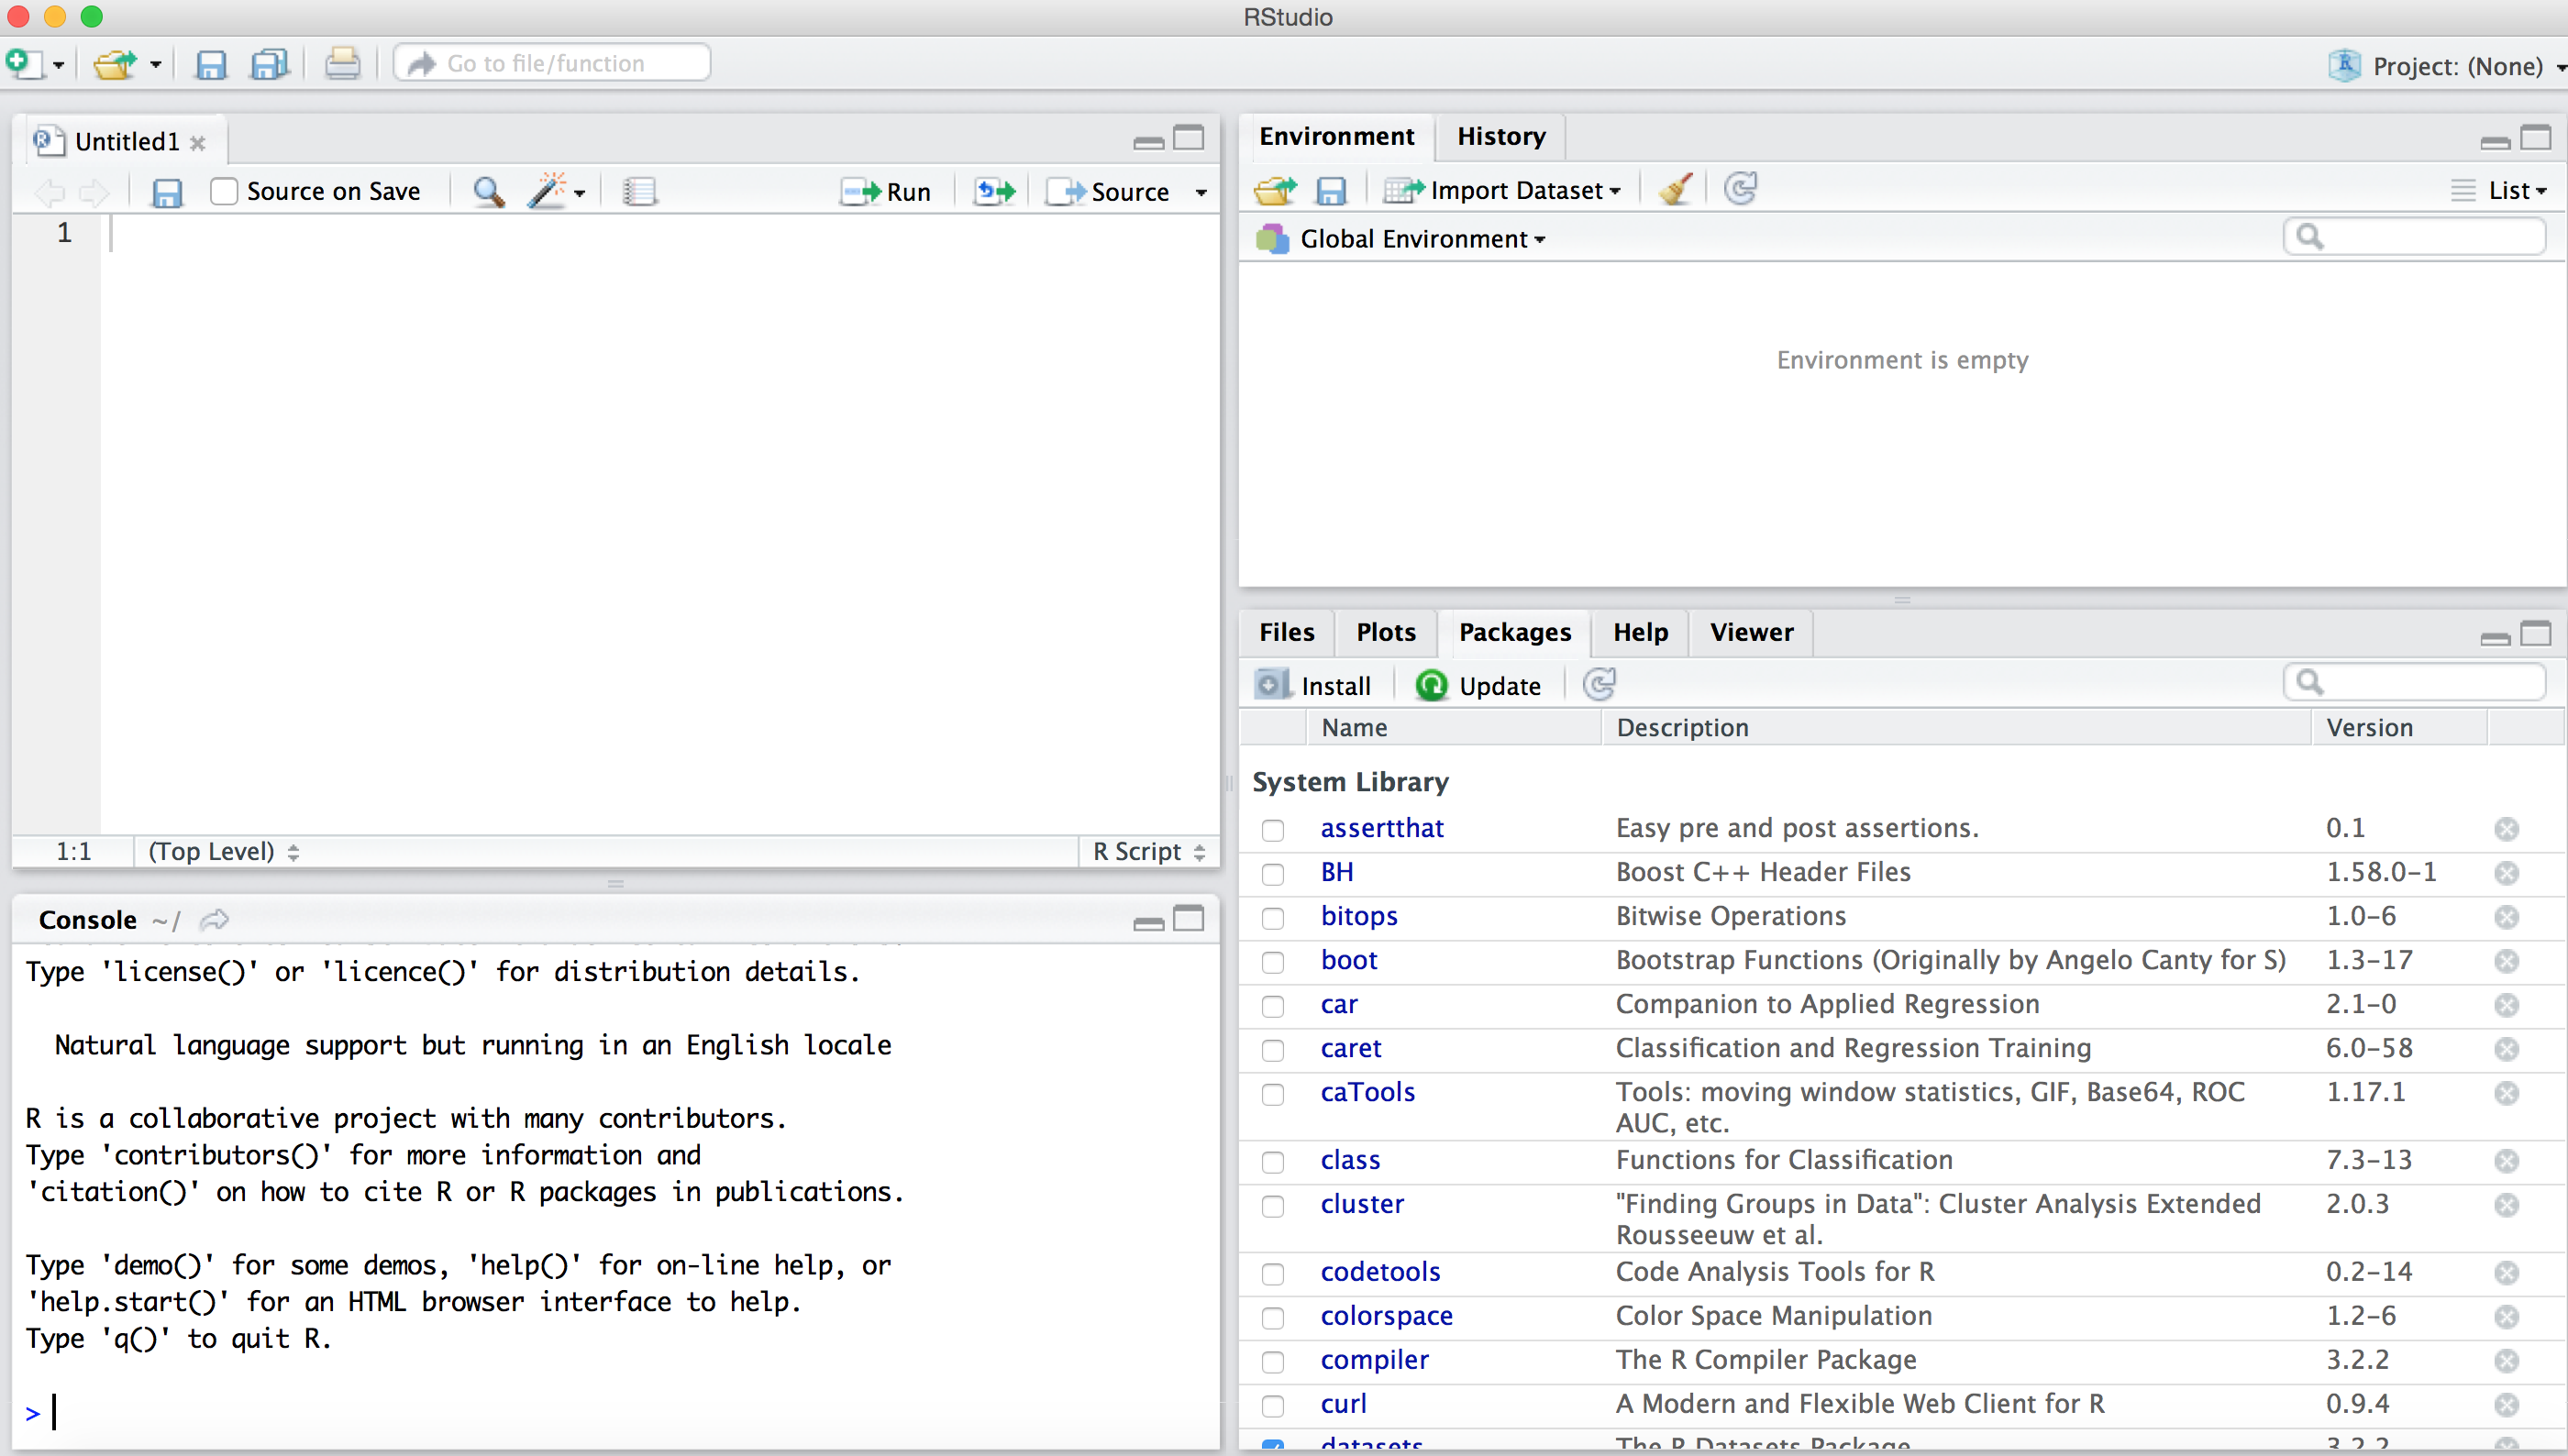Refresh the Environment pane

pyautogui.click(x=1740, y=188)
